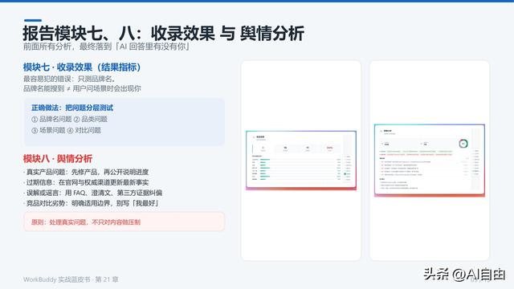The height and width of the screenshot is (289, 514).
Task: Open the 舆情分析 report screenshot thumbnail
Action: click(430, 161)
